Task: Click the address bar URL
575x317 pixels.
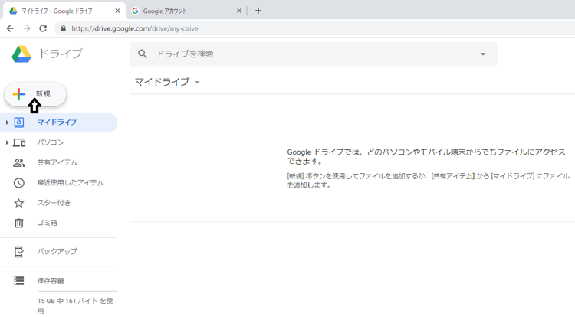Action: click(135, 28)
